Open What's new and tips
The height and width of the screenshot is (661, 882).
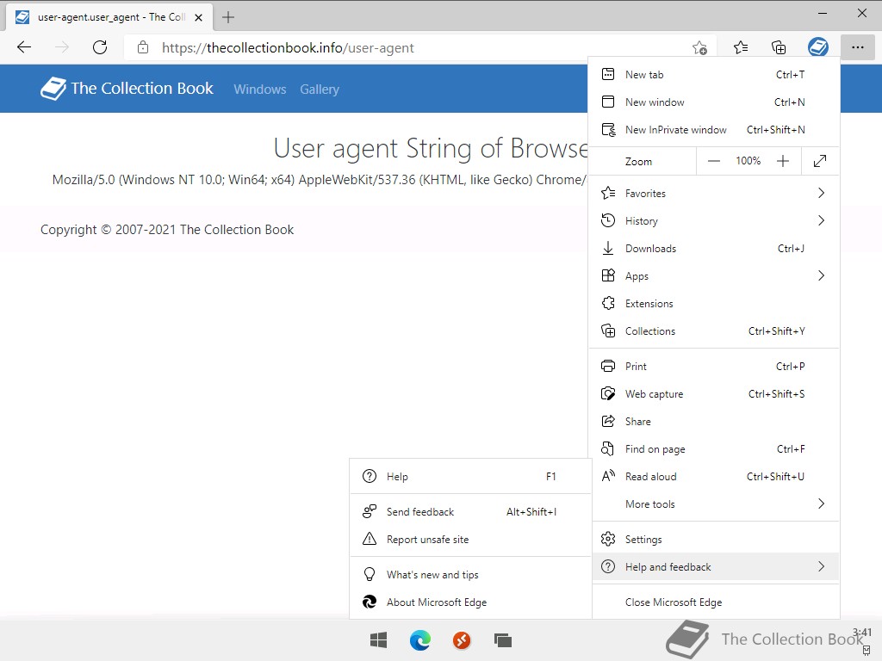point(470,574)
